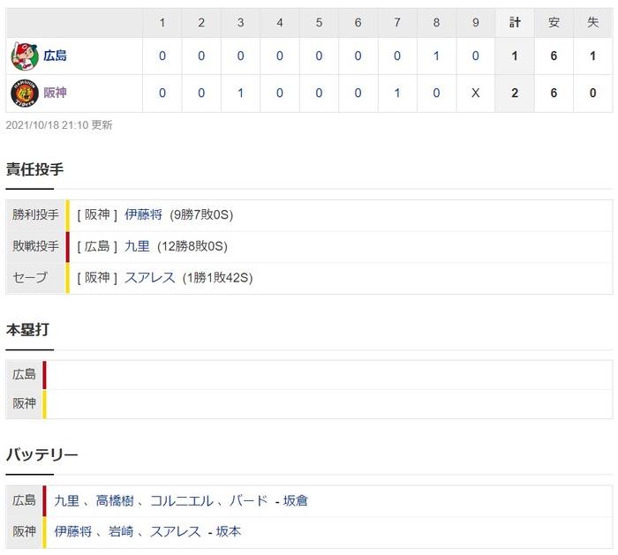Click Hiroshima's 1st inning score 0
The height and width of the screenshot is (555, 618).
tap(162, 56)
